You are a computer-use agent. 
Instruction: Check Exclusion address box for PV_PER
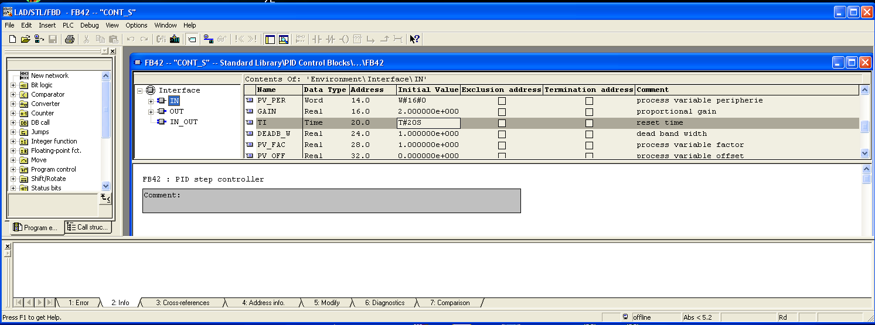click(502, 101)
